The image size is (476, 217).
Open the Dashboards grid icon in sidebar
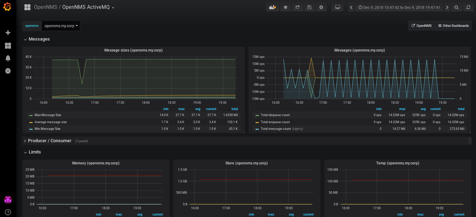click(8, 46)
